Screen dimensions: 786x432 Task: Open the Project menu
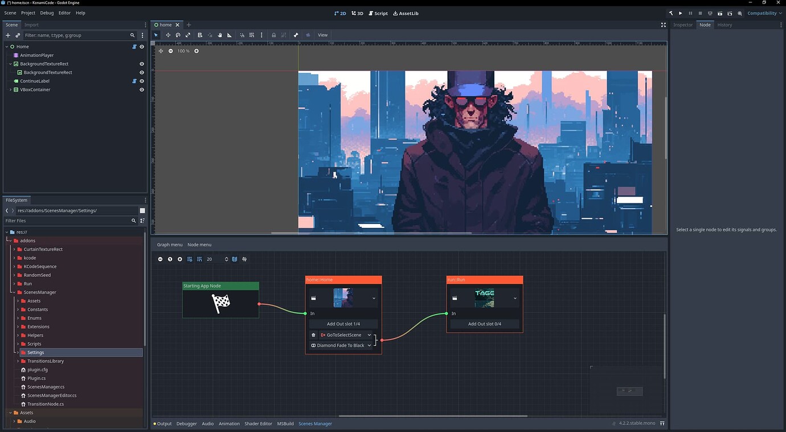27,13
